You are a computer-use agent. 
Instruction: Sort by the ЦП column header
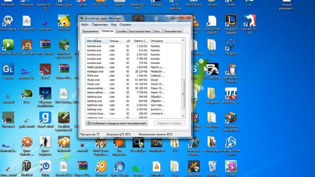click(x=128, y=41)
